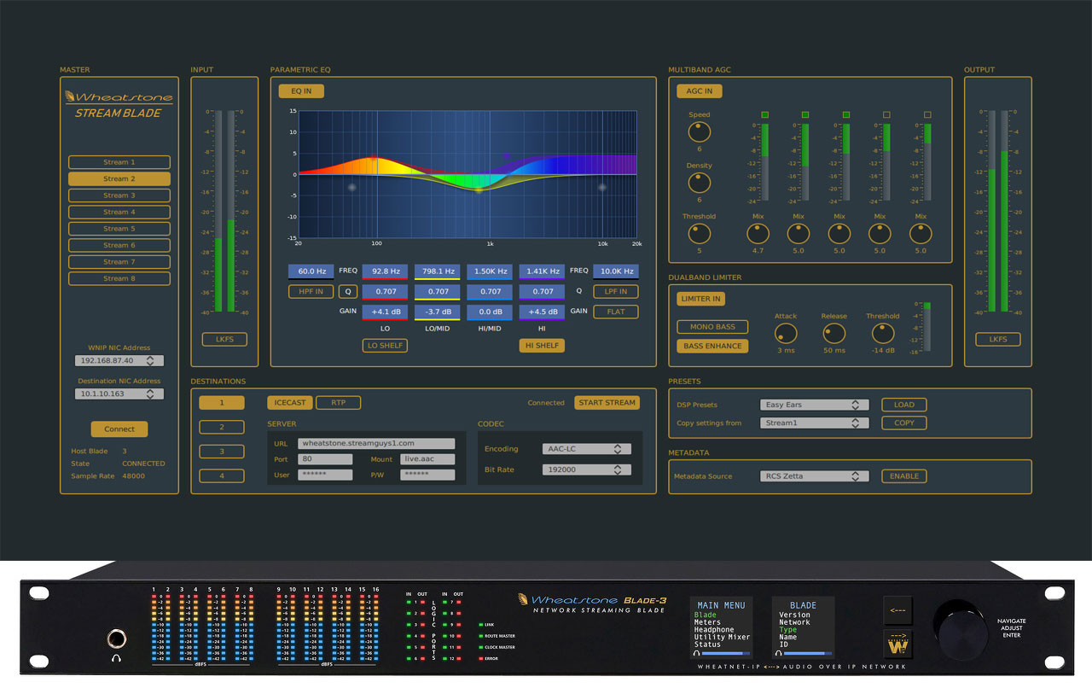1092x688 pixels.
Task: Click the Mount field showing live.aac
Action: [427, 459]
